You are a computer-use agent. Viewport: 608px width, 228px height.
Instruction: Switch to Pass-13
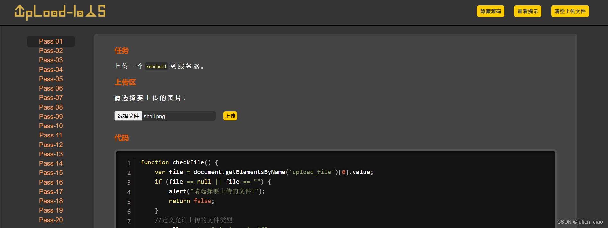click(x=51, y=154)
